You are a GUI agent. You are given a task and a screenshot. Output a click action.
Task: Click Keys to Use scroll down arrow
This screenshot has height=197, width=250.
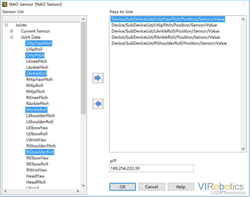click(x=243, y=149)
